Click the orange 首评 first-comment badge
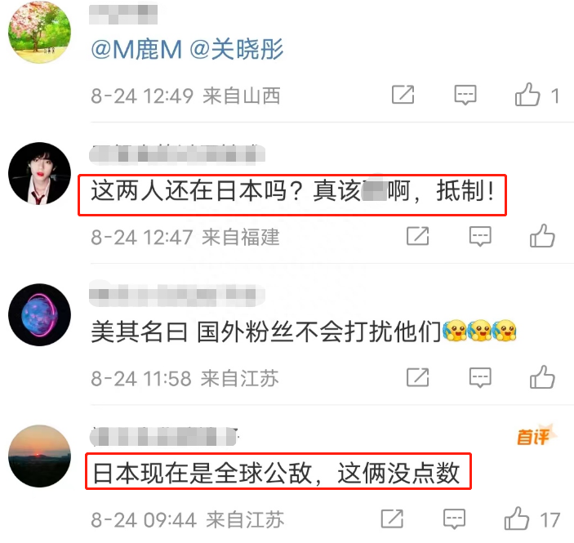The width and height of the screenshot is (574, 543). coord(536,435)
